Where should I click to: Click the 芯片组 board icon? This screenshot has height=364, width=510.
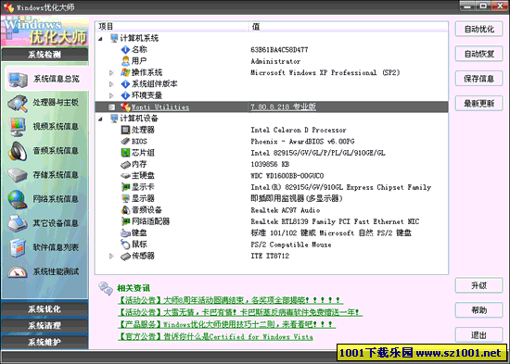coord(125,153)
